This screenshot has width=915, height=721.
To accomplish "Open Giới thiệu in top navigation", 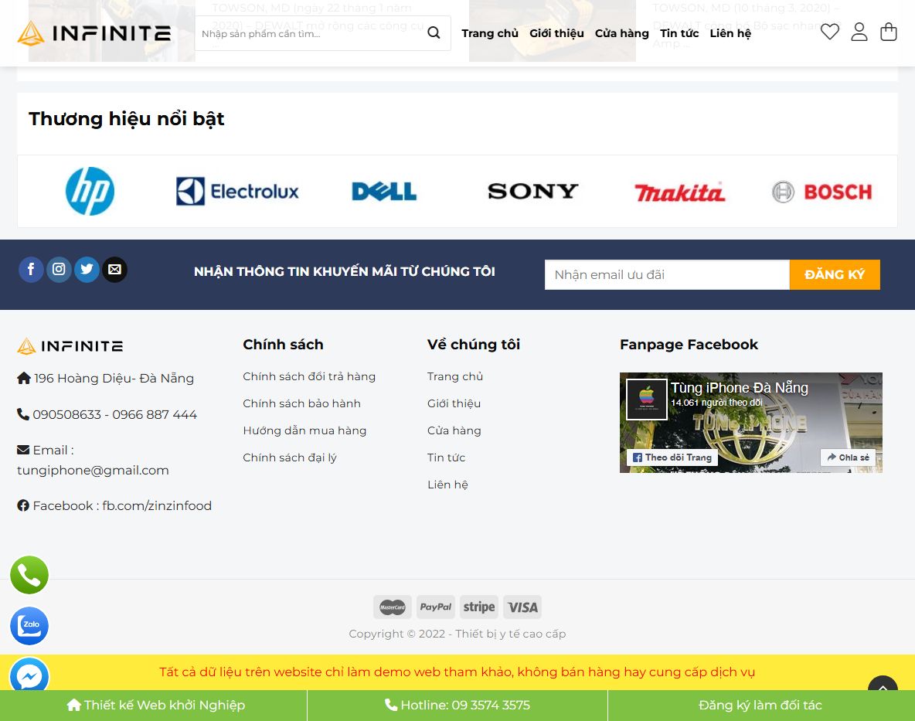I will coord(556,33).
